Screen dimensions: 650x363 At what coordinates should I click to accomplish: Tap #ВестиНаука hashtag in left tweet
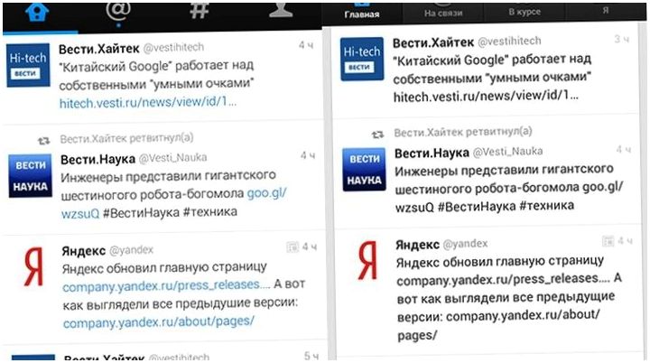click(141, 213)
